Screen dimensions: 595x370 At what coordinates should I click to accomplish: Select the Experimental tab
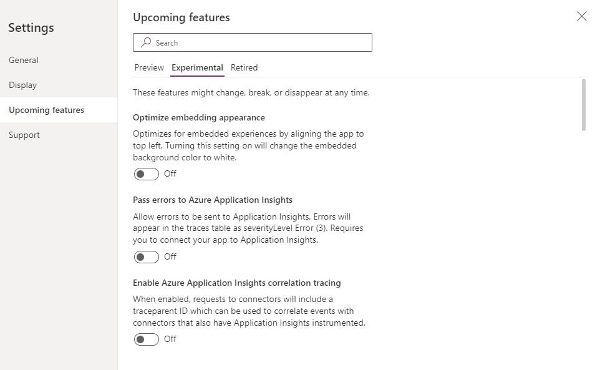tap(197, 67)
